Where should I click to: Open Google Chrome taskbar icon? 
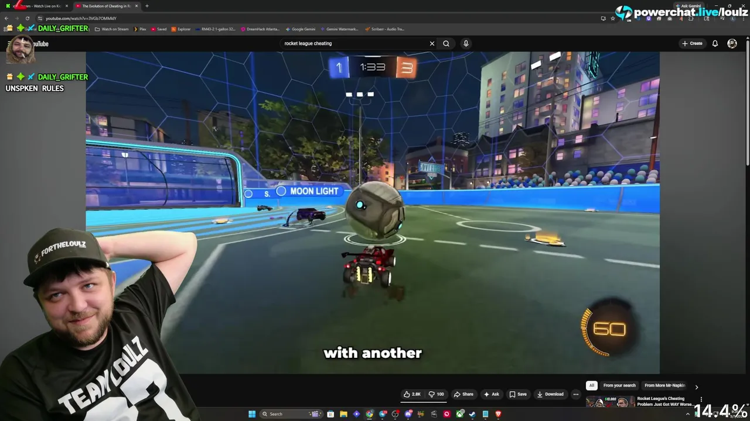click(x=369, y=414)
